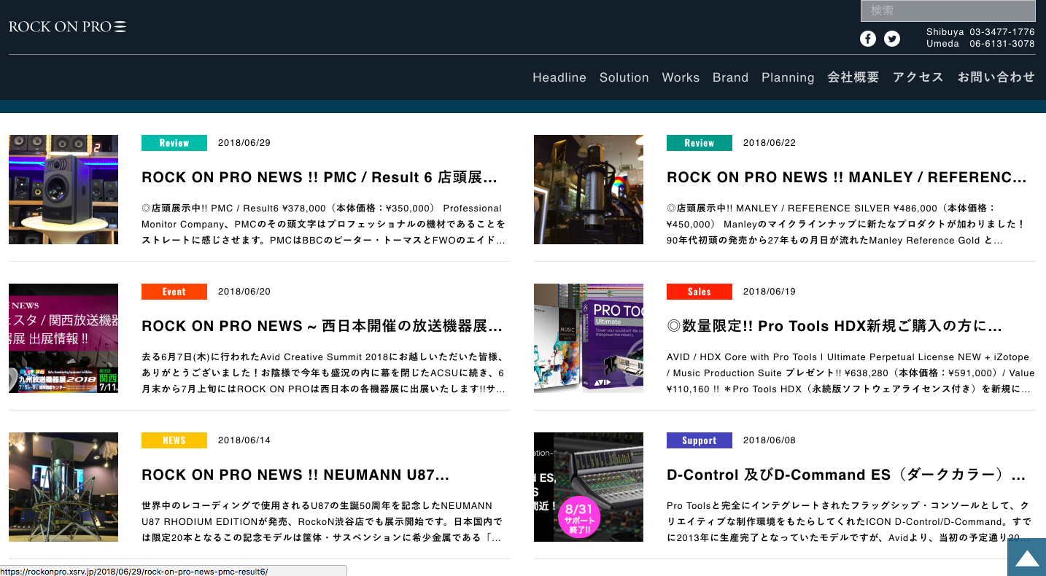Click NEUMANN U87 microphone thumbnail
The height and width of the screenshot is (576, 1046).
pyautogui.click(x=63, y=487)
